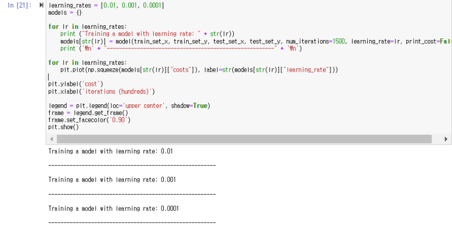Click the run cell icon beside In [21]
452x229 pixels.
pyautogui.click(x=41, y=5)
